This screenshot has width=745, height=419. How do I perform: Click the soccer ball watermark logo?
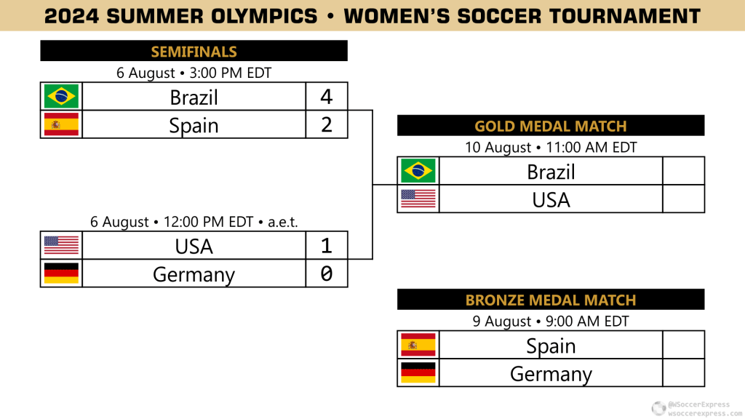pyautogui.click(x=658, y=407)
